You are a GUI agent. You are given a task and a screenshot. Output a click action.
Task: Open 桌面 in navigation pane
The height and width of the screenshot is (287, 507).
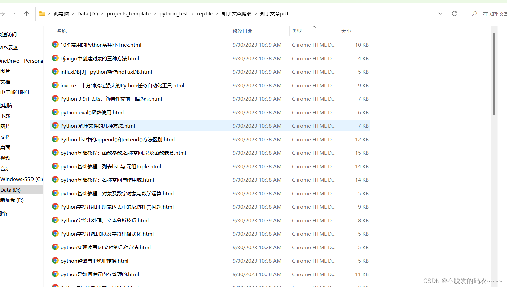pyautogui.click(x=5, y=147)
